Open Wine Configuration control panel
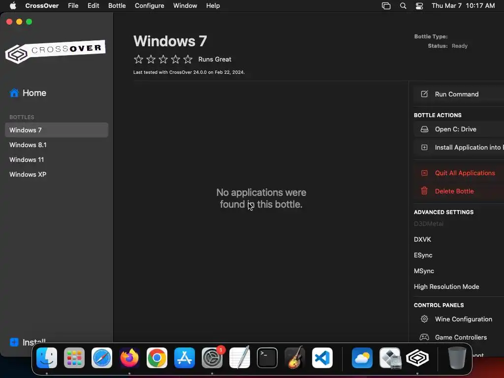This screenshot has width=504, height=378. 464,319
